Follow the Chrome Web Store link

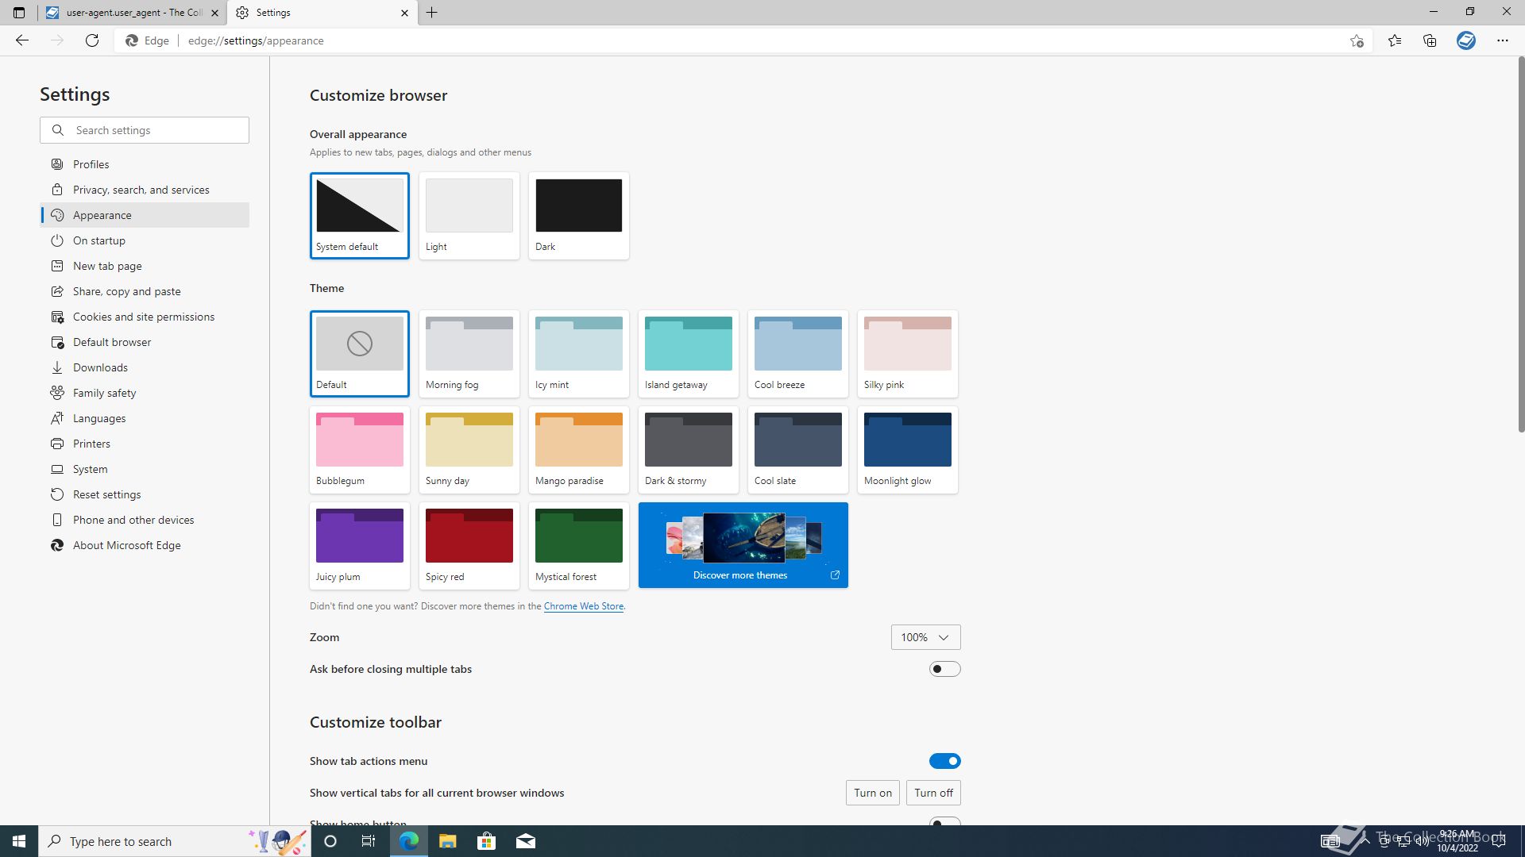(x=584, y=606)
